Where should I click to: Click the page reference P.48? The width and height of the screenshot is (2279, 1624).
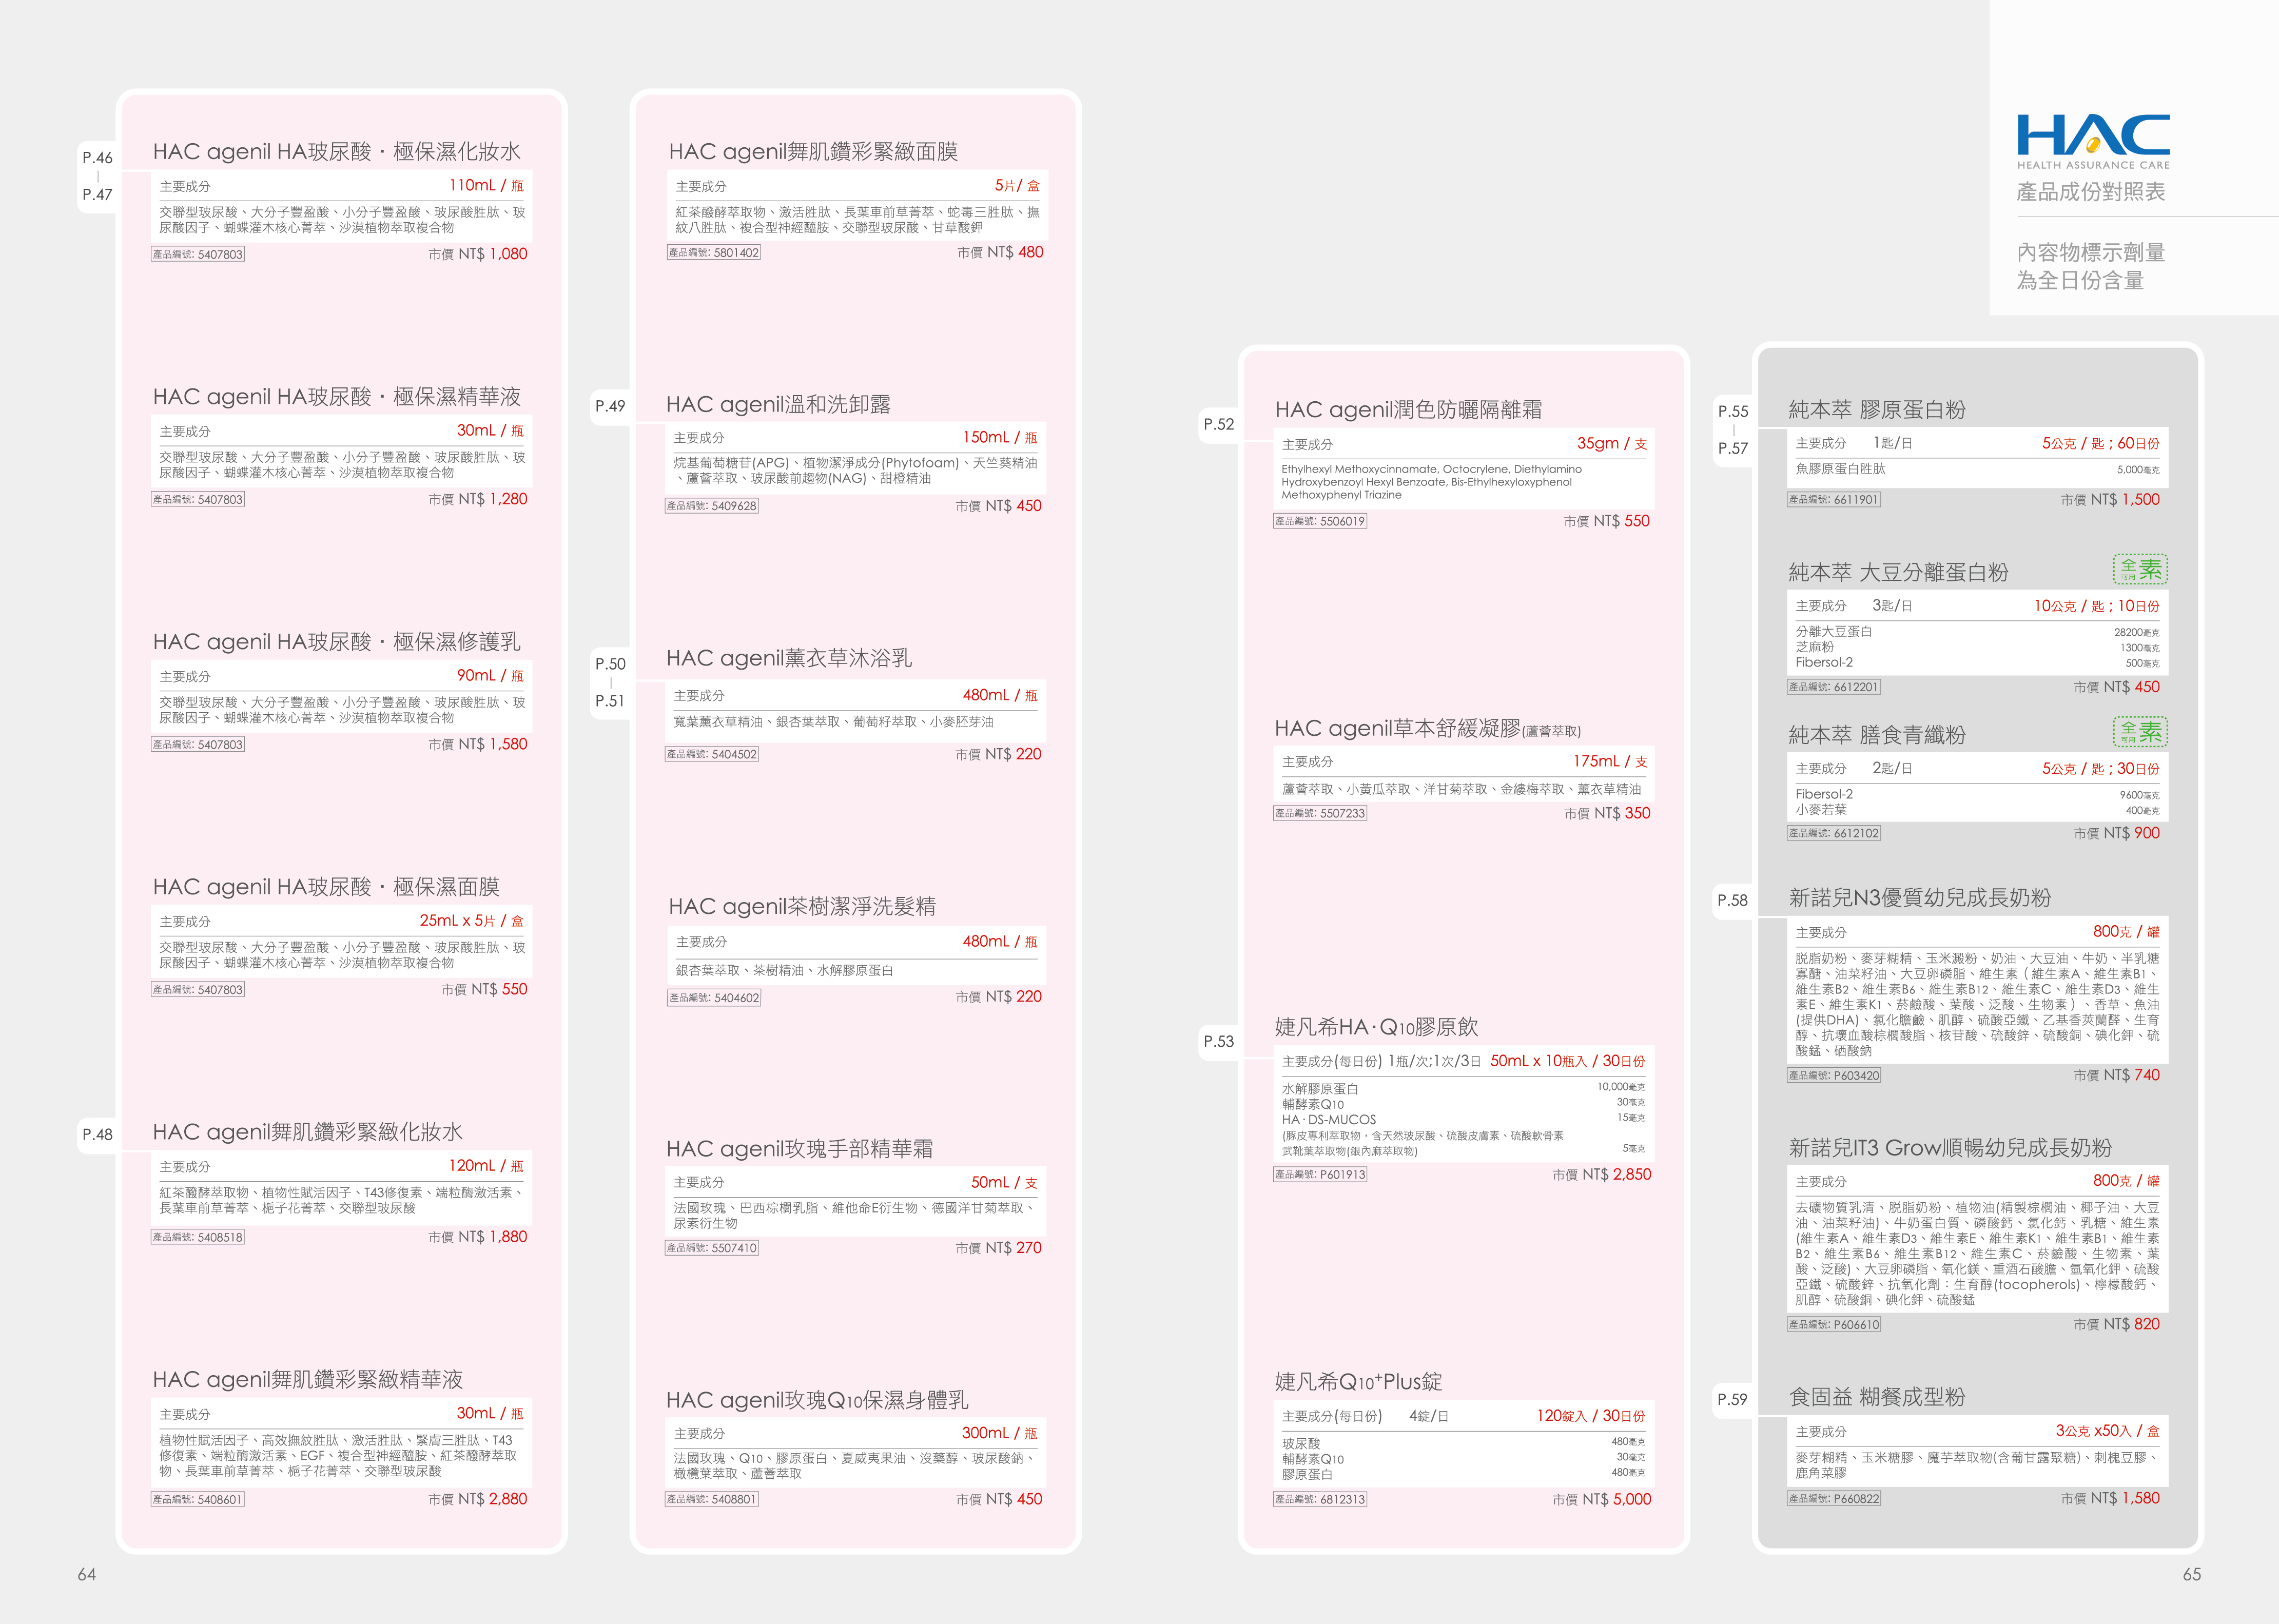97,1135
